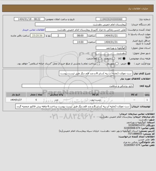The image size is (156, 171).
Task: Open buyer contact info link اطلاعات تماس خریدار
Action: click(33, 30)
